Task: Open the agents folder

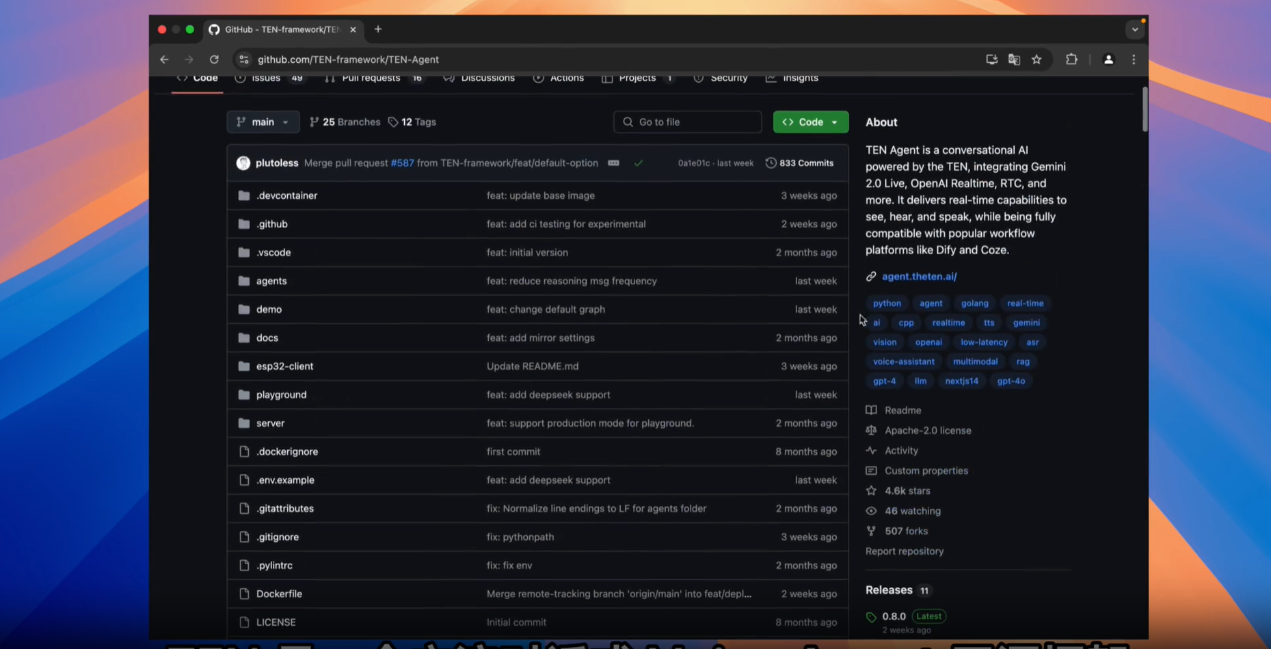Action: (271, 281)
